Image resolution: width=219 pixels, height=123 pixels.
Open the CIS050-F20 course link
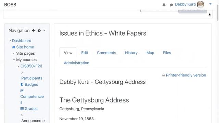pos(31,66)
